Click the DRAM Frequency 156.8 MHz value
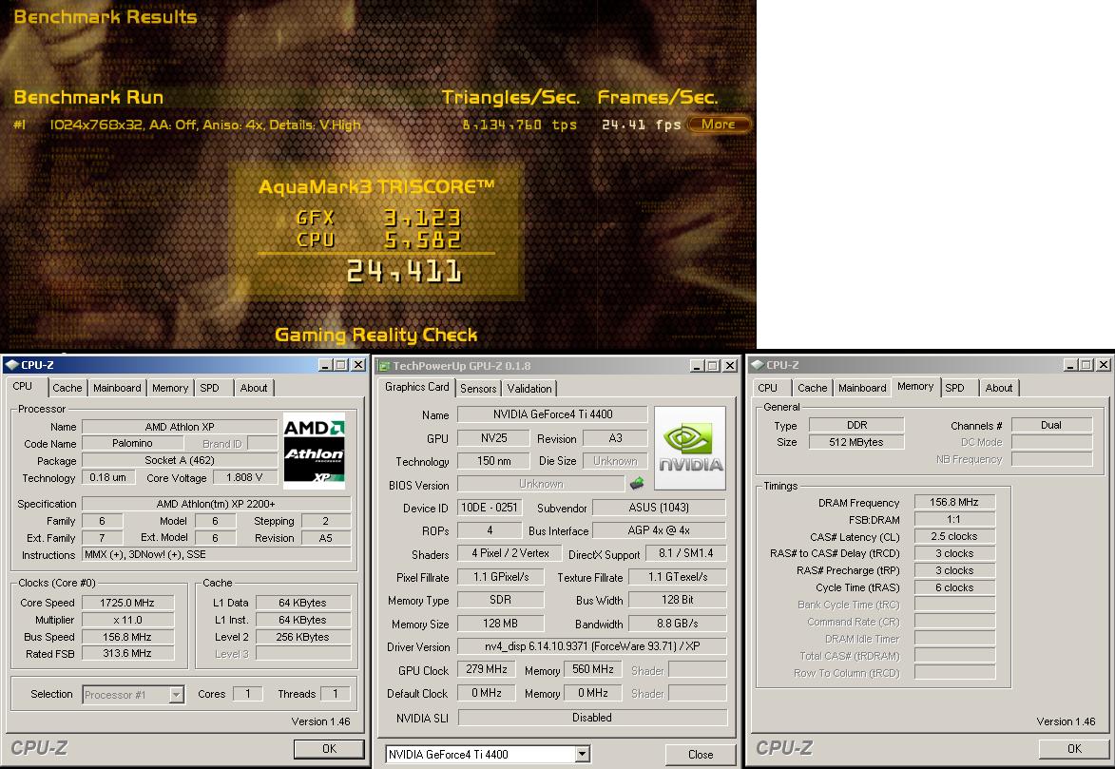 [x=954, y=502]
